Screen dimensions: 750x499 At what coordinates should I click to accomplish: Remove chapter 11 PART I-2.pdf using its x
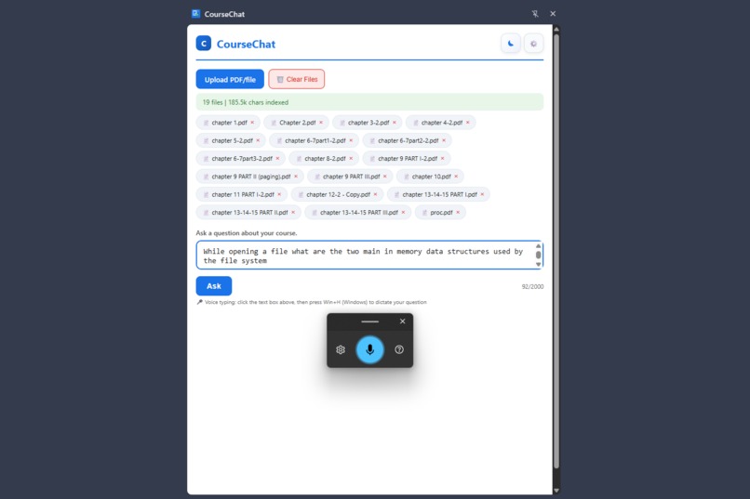(x=279, y=194)
